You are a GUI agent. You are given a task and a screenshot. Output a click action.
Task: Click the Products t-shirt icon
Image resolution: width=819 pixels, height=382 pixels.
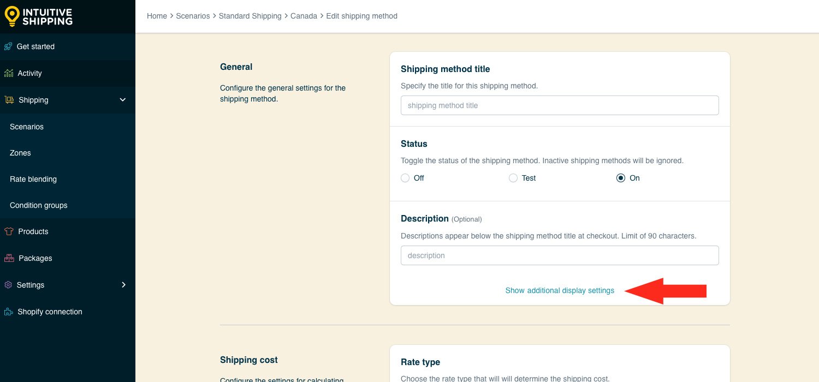click(8, 231)
